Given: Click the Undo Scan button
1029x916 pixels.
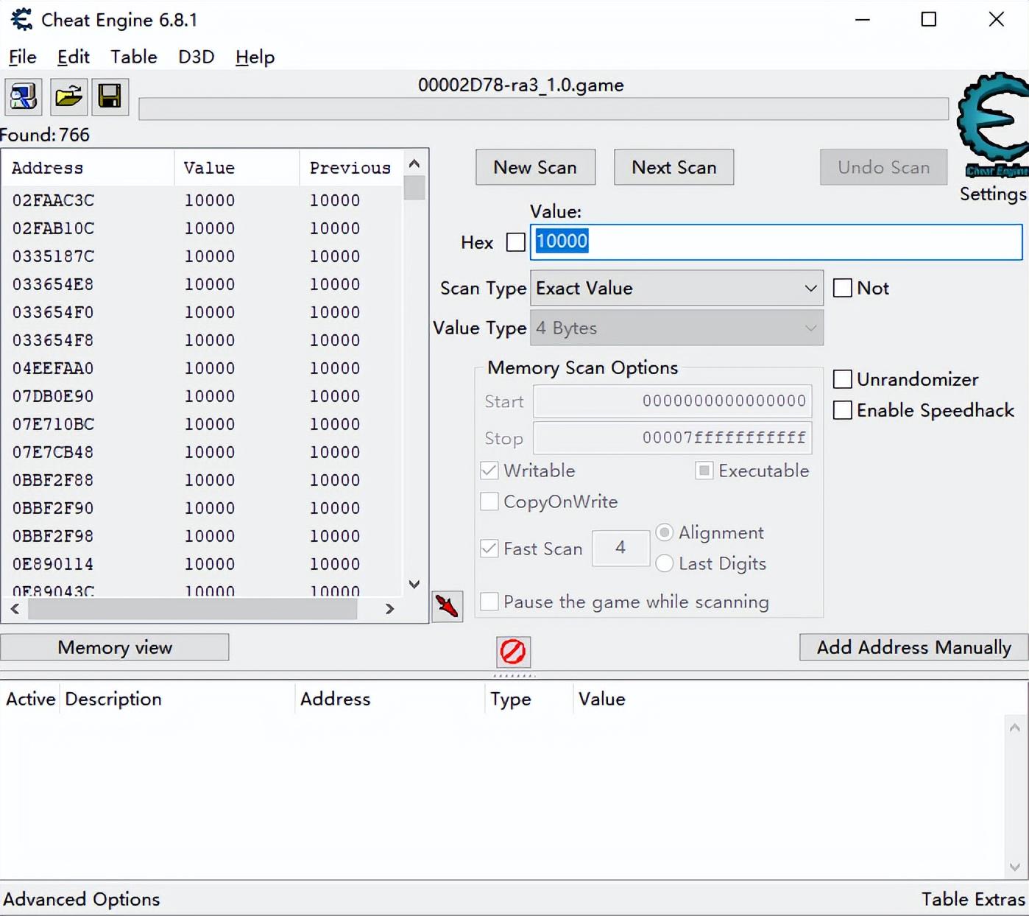Looking at the screenshot, I should point(883,167).
